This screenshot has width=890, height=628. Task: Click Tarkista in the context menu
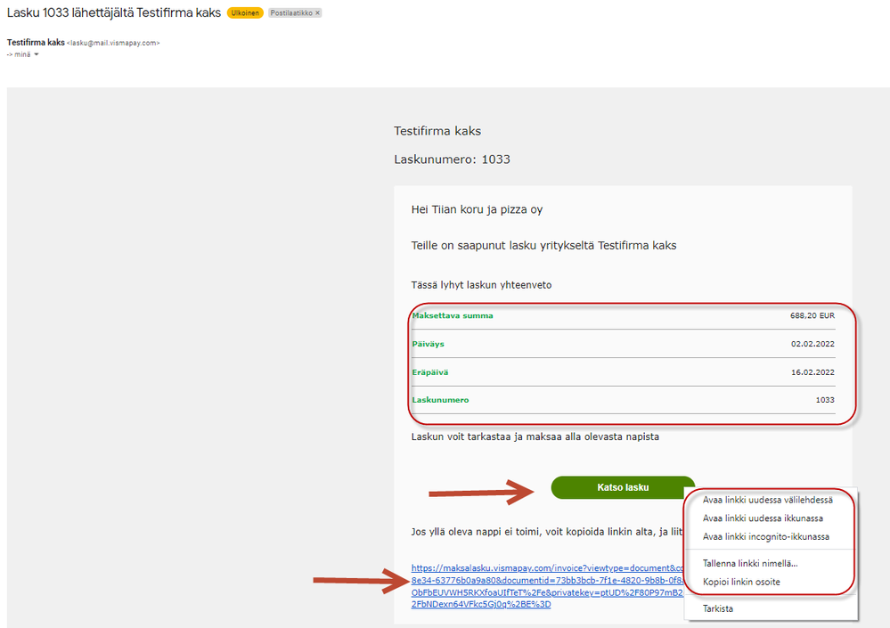click(718, 609)
